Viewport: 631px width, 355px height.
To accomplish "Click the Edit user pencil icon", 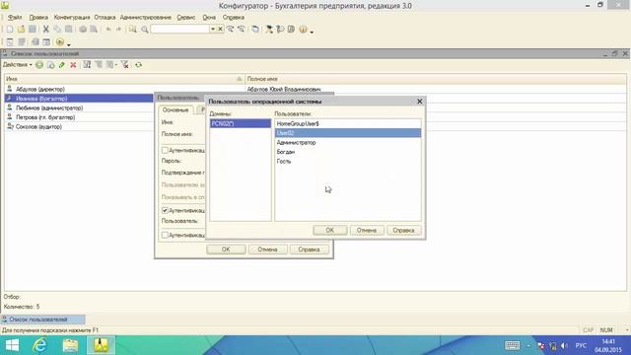I will [61, 65].
